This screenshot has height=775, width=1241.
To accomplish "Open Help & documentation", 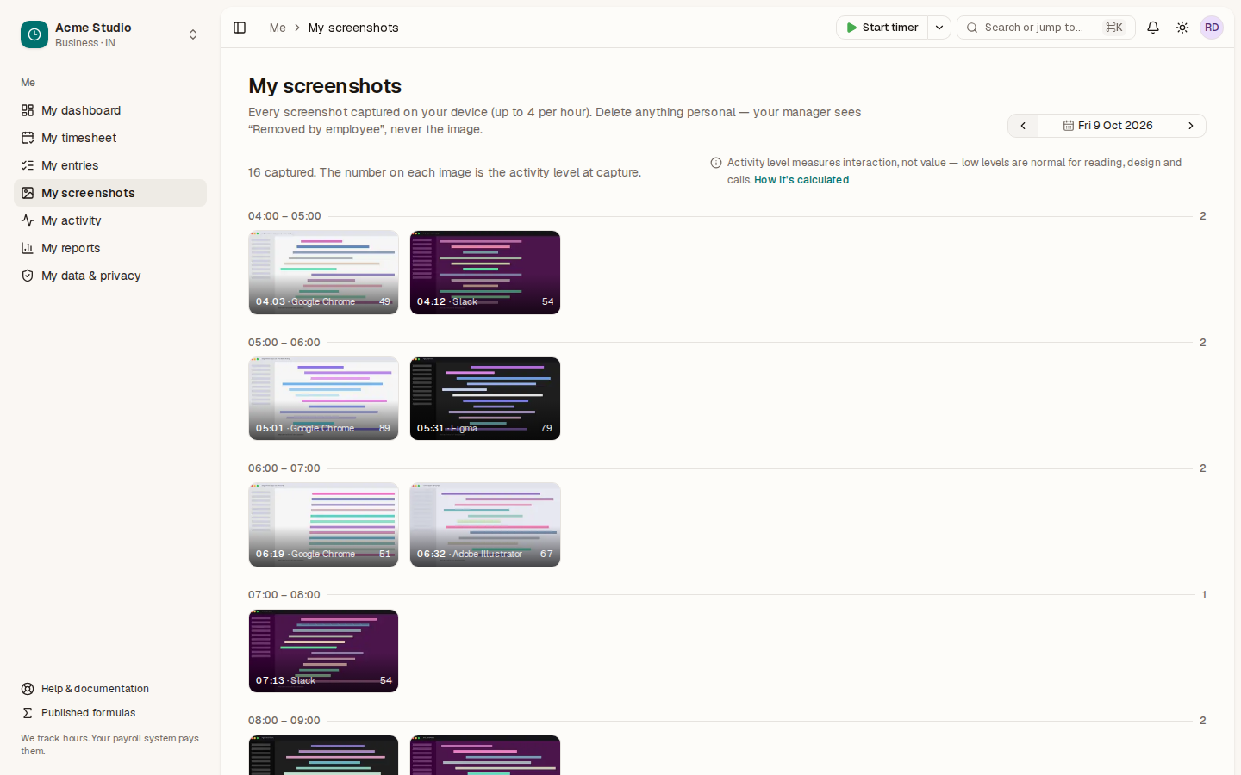I will [110, 689].
